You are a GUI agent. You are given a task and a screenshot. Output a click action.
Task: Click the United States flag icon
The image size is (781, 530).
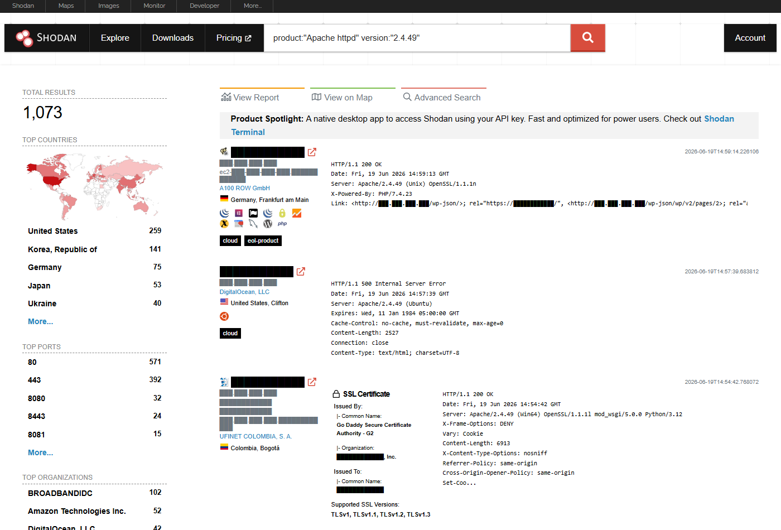(224, 302)
